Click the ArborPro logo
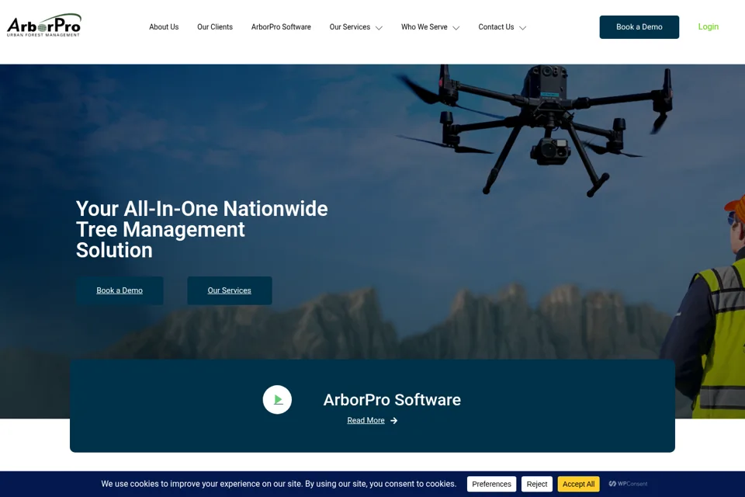This screenshot has width=745, height=497. pos(44,25)
